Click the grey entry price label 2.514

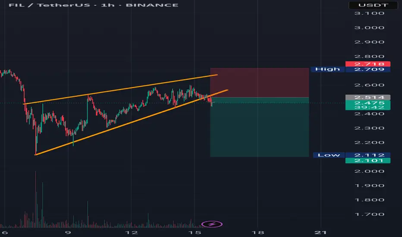click(368, 97)
